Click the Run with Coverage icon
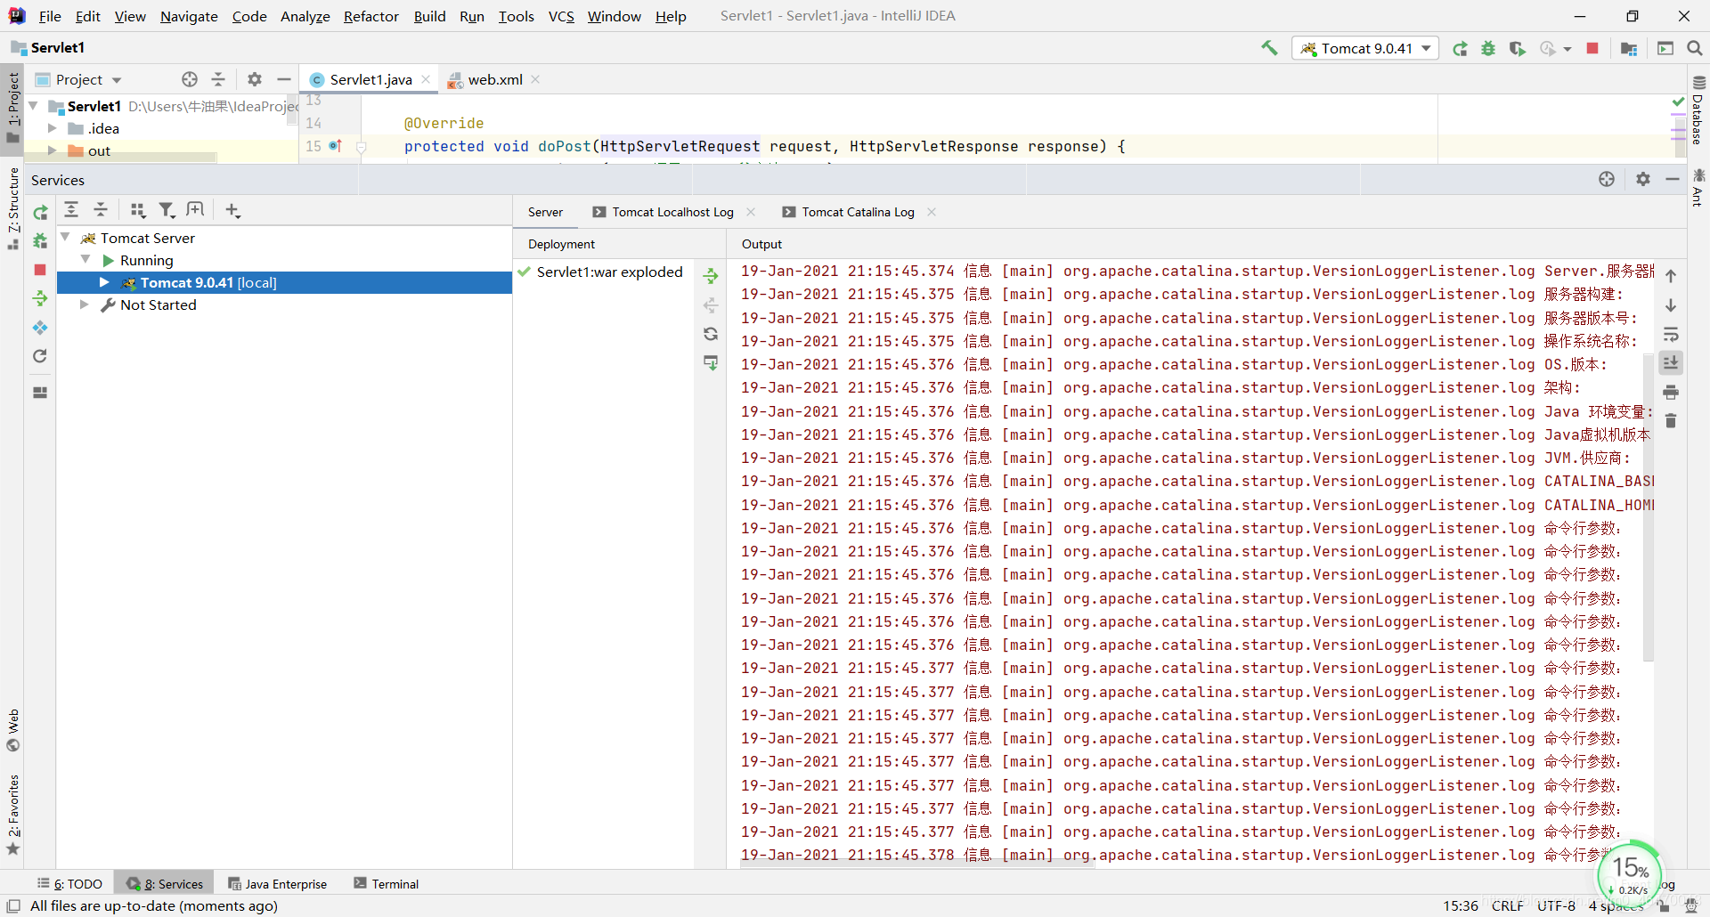1710x917 pixels. click(x=1518, y=48)
